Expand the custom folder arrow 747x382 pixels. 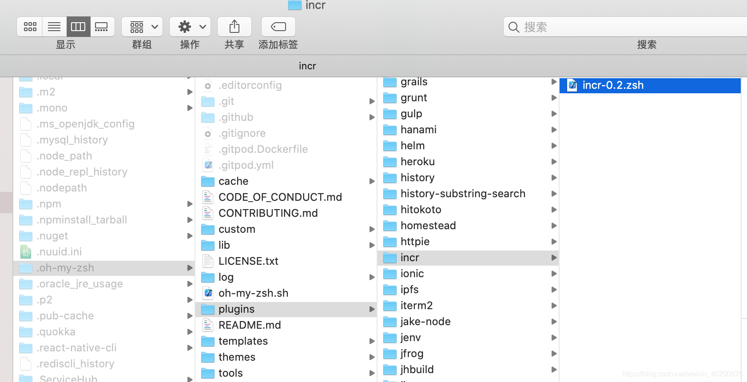[x=372, y=229]
